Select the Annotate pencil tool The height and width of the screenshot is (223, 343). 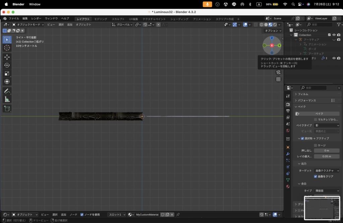(x=7, y=91)
